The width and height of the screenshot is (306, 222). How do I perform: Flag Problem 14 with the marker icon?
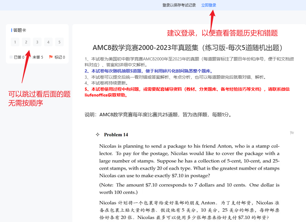292,133
